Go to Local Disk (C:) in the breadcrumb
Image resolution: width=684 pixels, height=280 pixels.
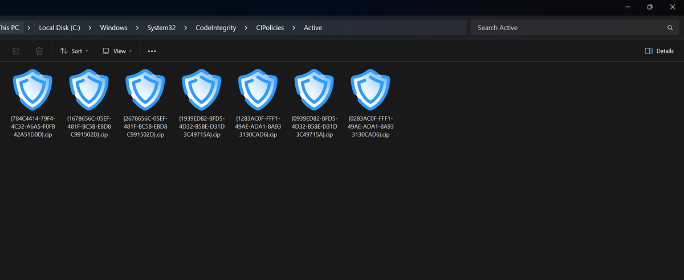pos(59,28)
